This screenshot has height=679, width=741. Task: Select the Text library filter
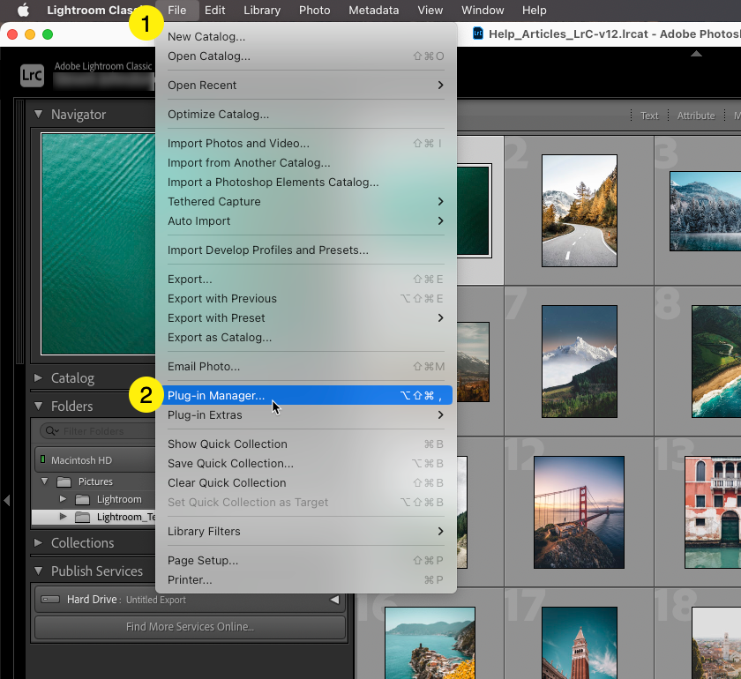tap(649, 116)
